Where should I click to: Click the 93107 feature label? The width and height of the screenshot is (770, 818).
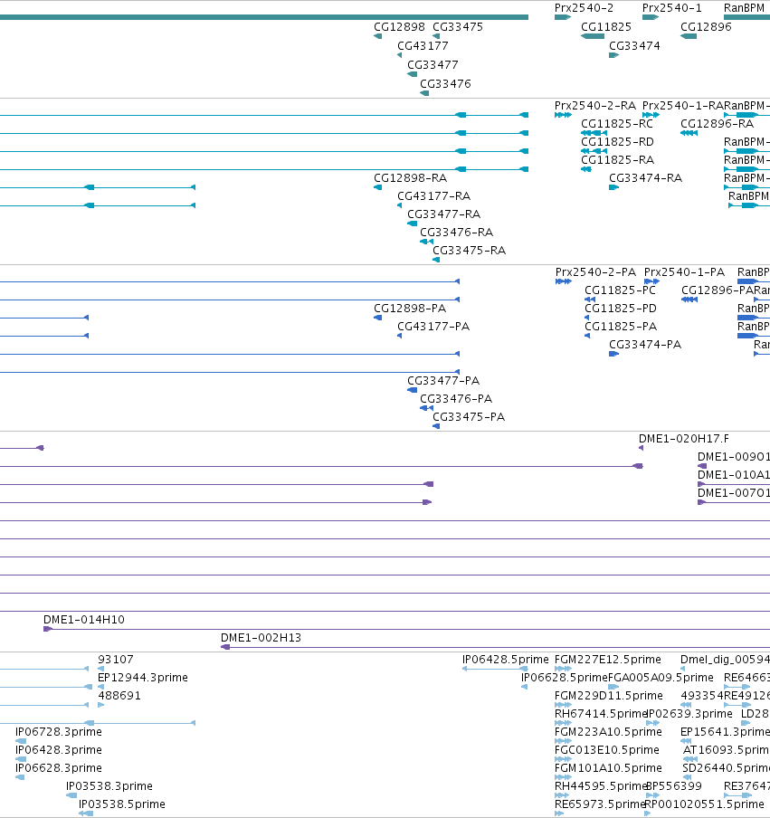(x=116, y=660)
